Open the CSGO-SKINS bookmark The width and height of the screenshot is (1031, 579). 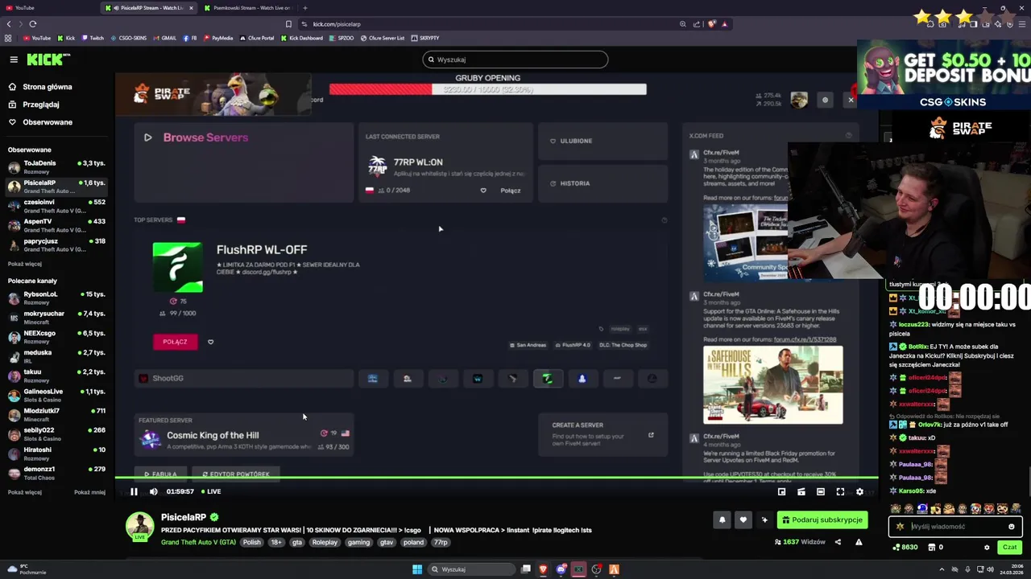pyautogui.click(x=129, y=38)
